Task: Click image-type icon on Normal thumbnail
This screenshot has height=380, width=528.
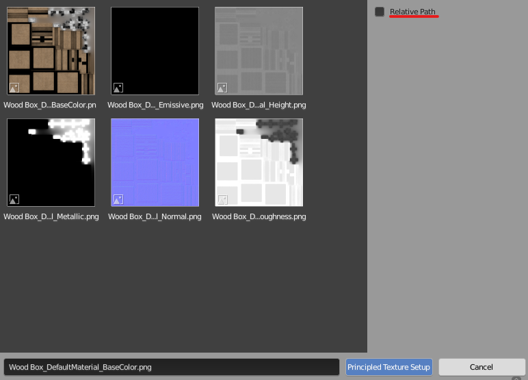Action: point(118,200)
